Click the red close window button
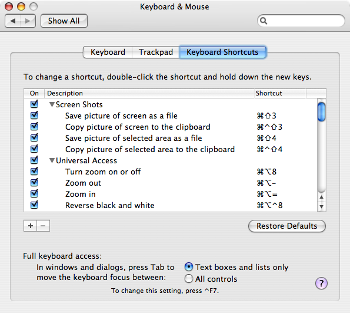350x313 pixels. coord(9,6)
